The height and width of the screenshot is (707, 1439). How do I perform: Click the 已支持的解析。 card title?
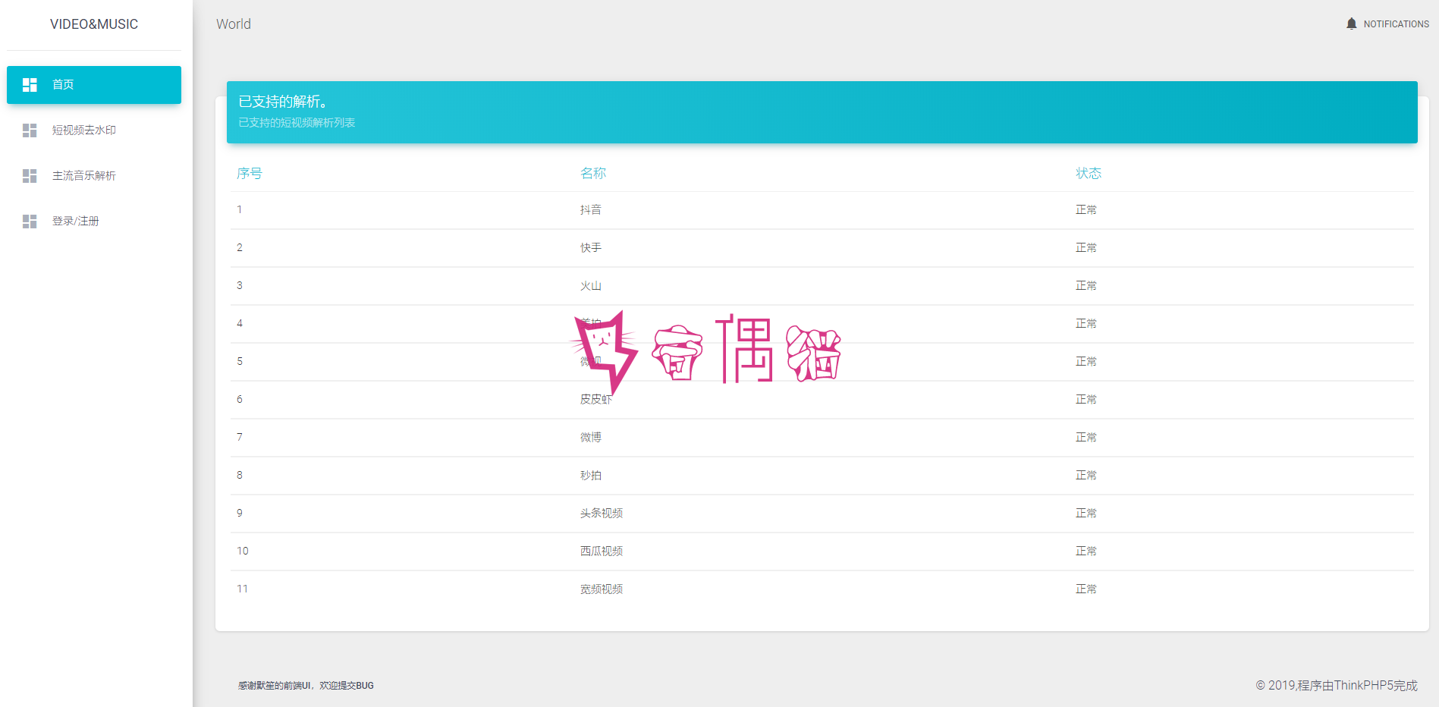coord(283,102)
